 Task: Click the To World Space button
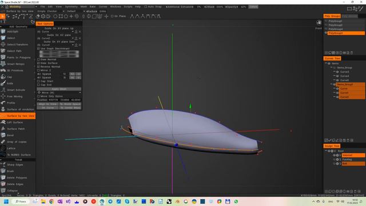coord(70,104)
